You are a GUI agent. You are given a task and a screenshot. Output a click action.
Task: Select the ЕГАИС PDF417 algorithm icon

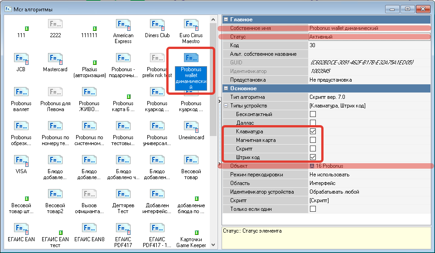(123, 229)
